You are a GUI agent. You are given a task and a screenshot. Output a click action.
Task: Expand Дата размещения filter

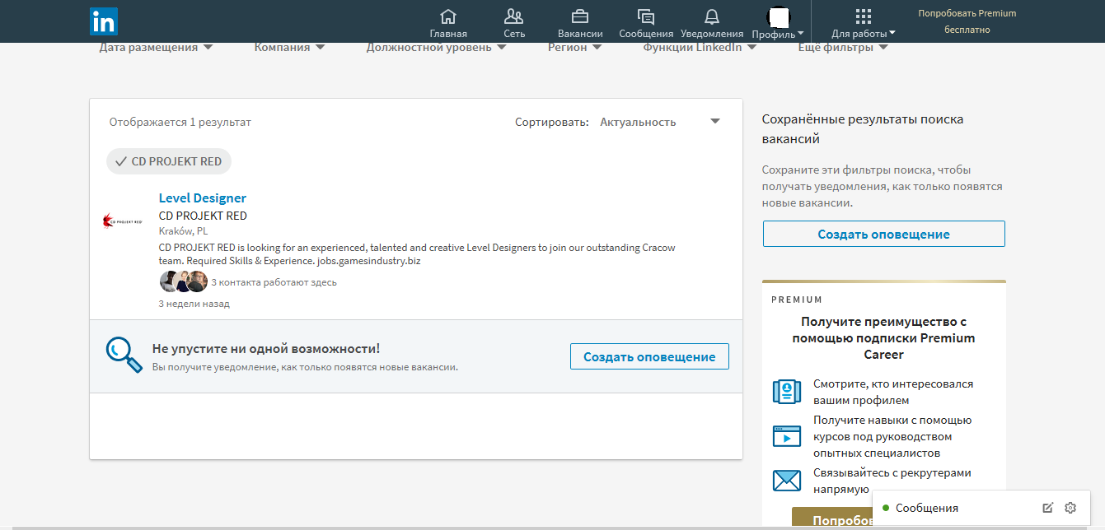tap(156, 47)
